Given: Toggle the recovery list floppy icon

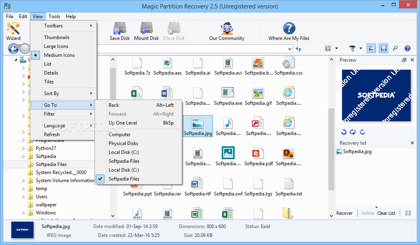Looking at the screenshot, I should 383,48.
